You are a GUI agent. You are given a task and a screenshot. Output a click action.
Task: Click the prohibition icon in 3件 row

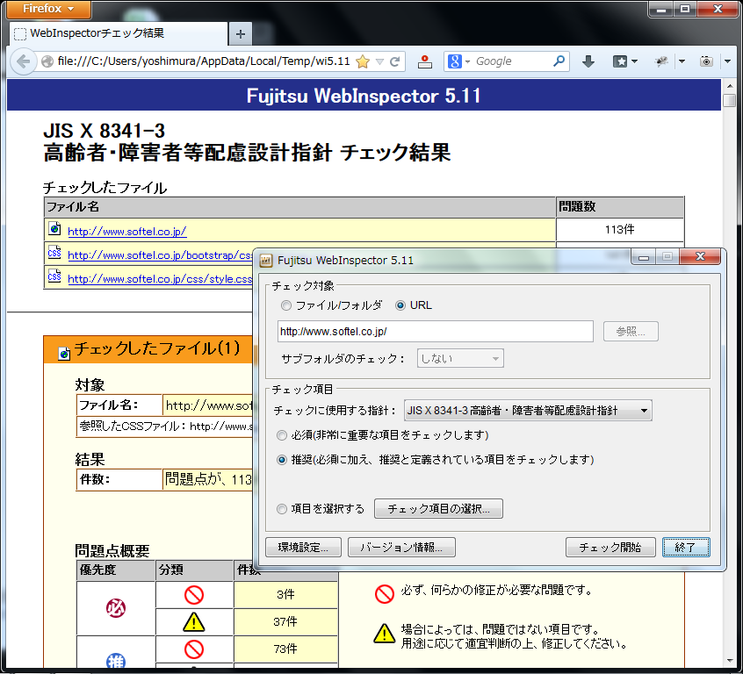[x=194, y=594]
